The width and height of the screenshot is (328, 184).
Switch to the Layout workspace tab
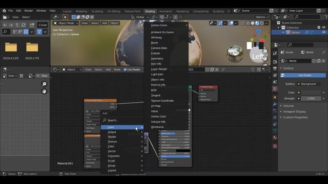coord(67,11)
